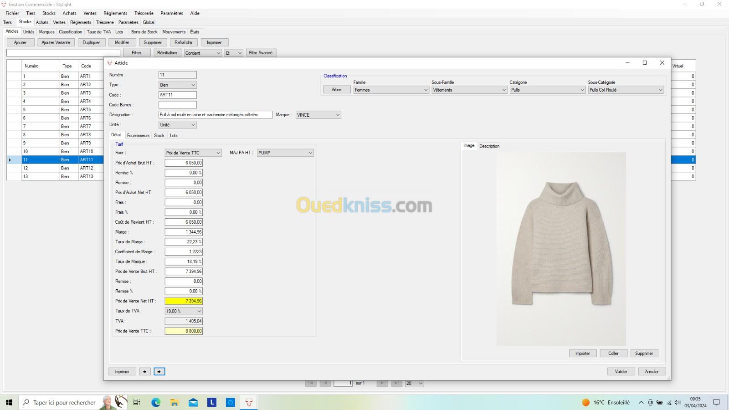This screenshot has width=729, height=410.
Task: Switch to Description tab
Action: click(489, 146)
